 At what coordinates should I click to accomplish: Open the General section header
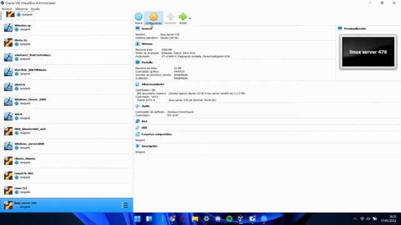(147, 29)
